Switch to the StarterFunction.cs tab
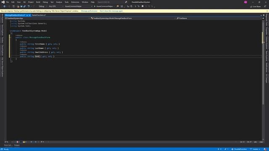269x151 pixels. click(x=39, y=15)
